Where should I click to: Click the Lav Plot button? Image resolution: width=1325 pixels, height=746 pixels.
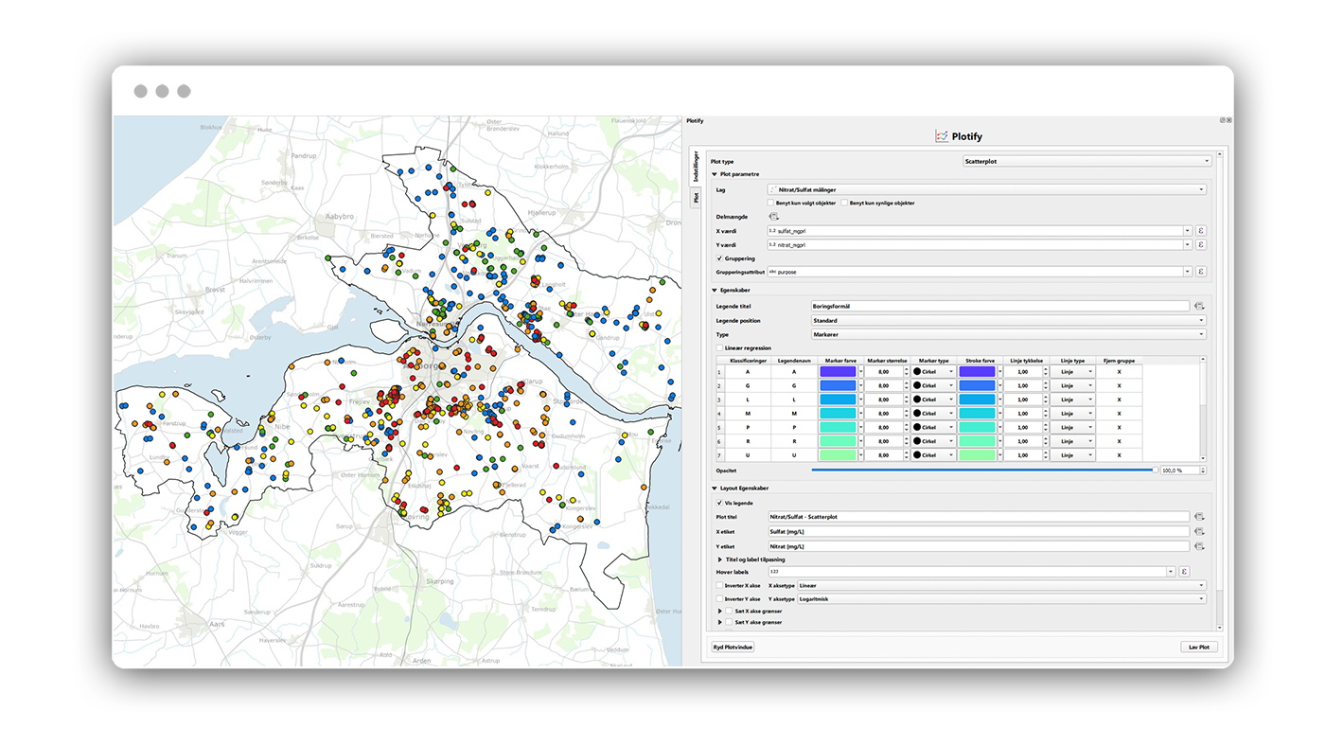pyautogui.click(x=1200, y=648)
